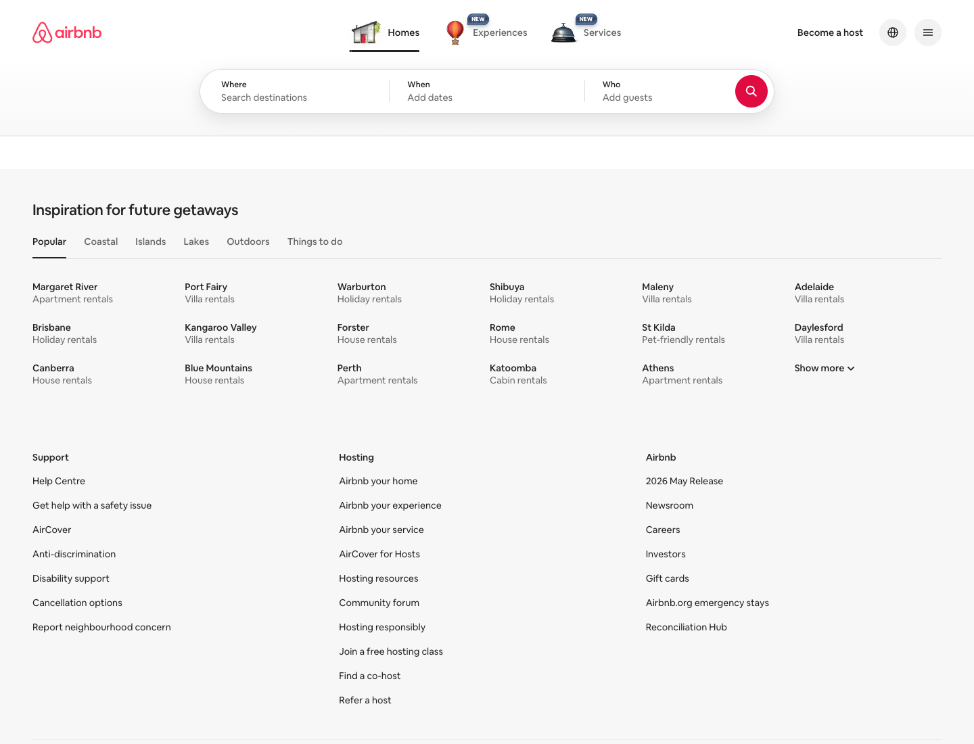Open Shibuya holiday rentals
Viewport: 974px width, 744px height.
521,293
